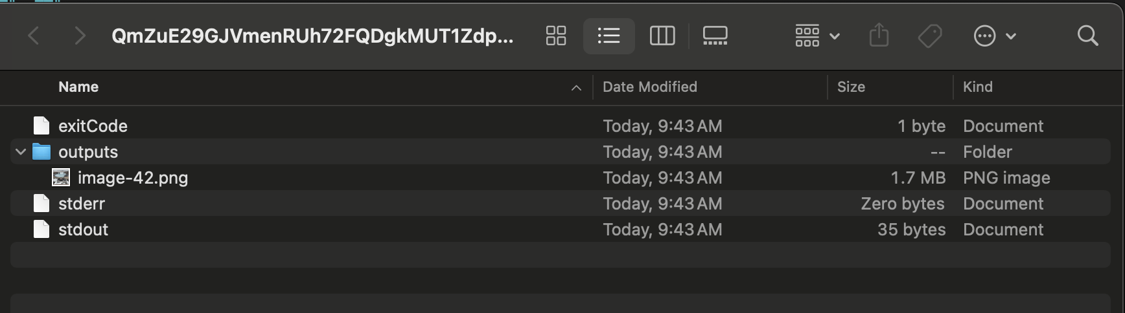Switch to icon grid view
The width and height of the screenshot is (1125, 313).
pyautogui.click(x=556, y=36)
